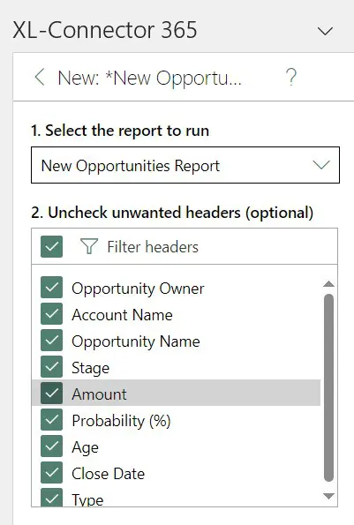The height and width of the screenshot is (525, 354).
Task: Click the filter funnel icon
Action: click(x=89, y=246)
